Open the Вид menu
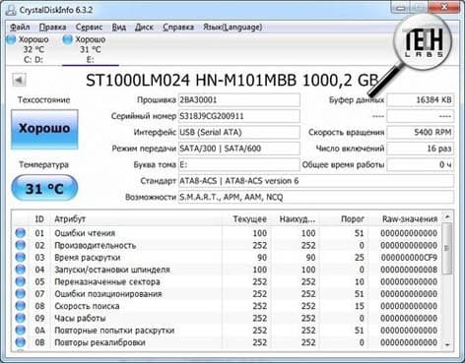The width and height of the screenshot is (465, 363). click(119, 27)
